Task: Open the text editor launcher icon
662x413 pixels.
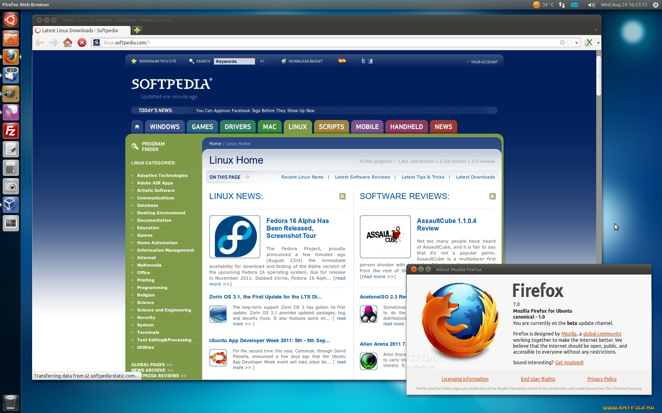Action: click(11, 149)
